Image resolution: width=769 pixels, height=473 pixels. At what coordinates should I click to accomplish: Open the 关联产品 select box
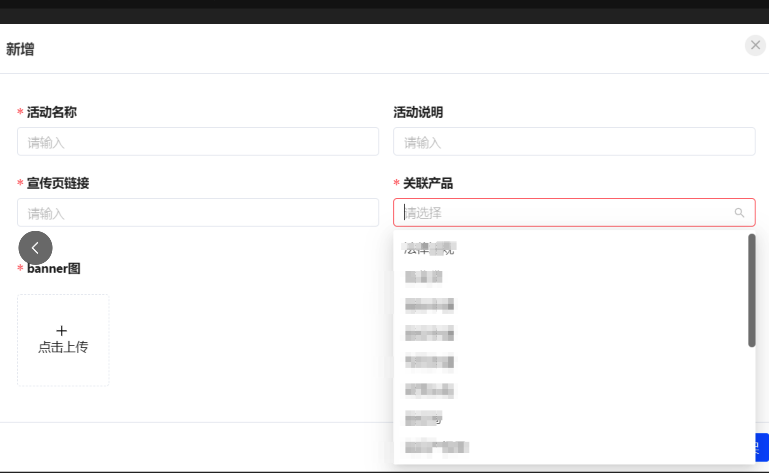pyautogui.click(x=574, y=212)
